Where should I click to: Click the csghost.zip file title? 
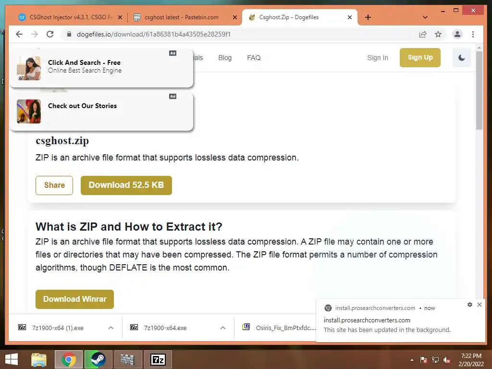pos(62,141)
